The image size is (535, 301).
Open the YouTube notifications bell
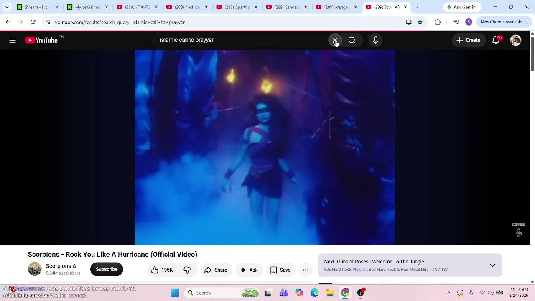[x=496, y=40]
